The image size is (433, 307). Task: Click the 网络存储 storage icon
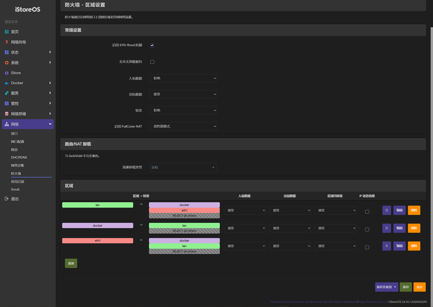point(7,114)
